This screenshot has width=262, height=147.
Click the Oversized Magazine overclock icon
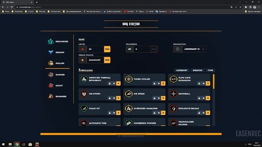coord(129,108)
